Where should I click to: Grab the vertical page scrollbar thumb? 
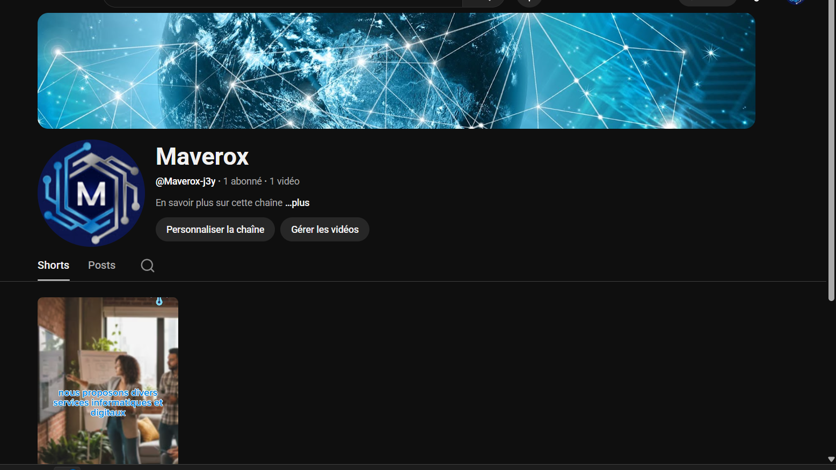coord(831,150)
